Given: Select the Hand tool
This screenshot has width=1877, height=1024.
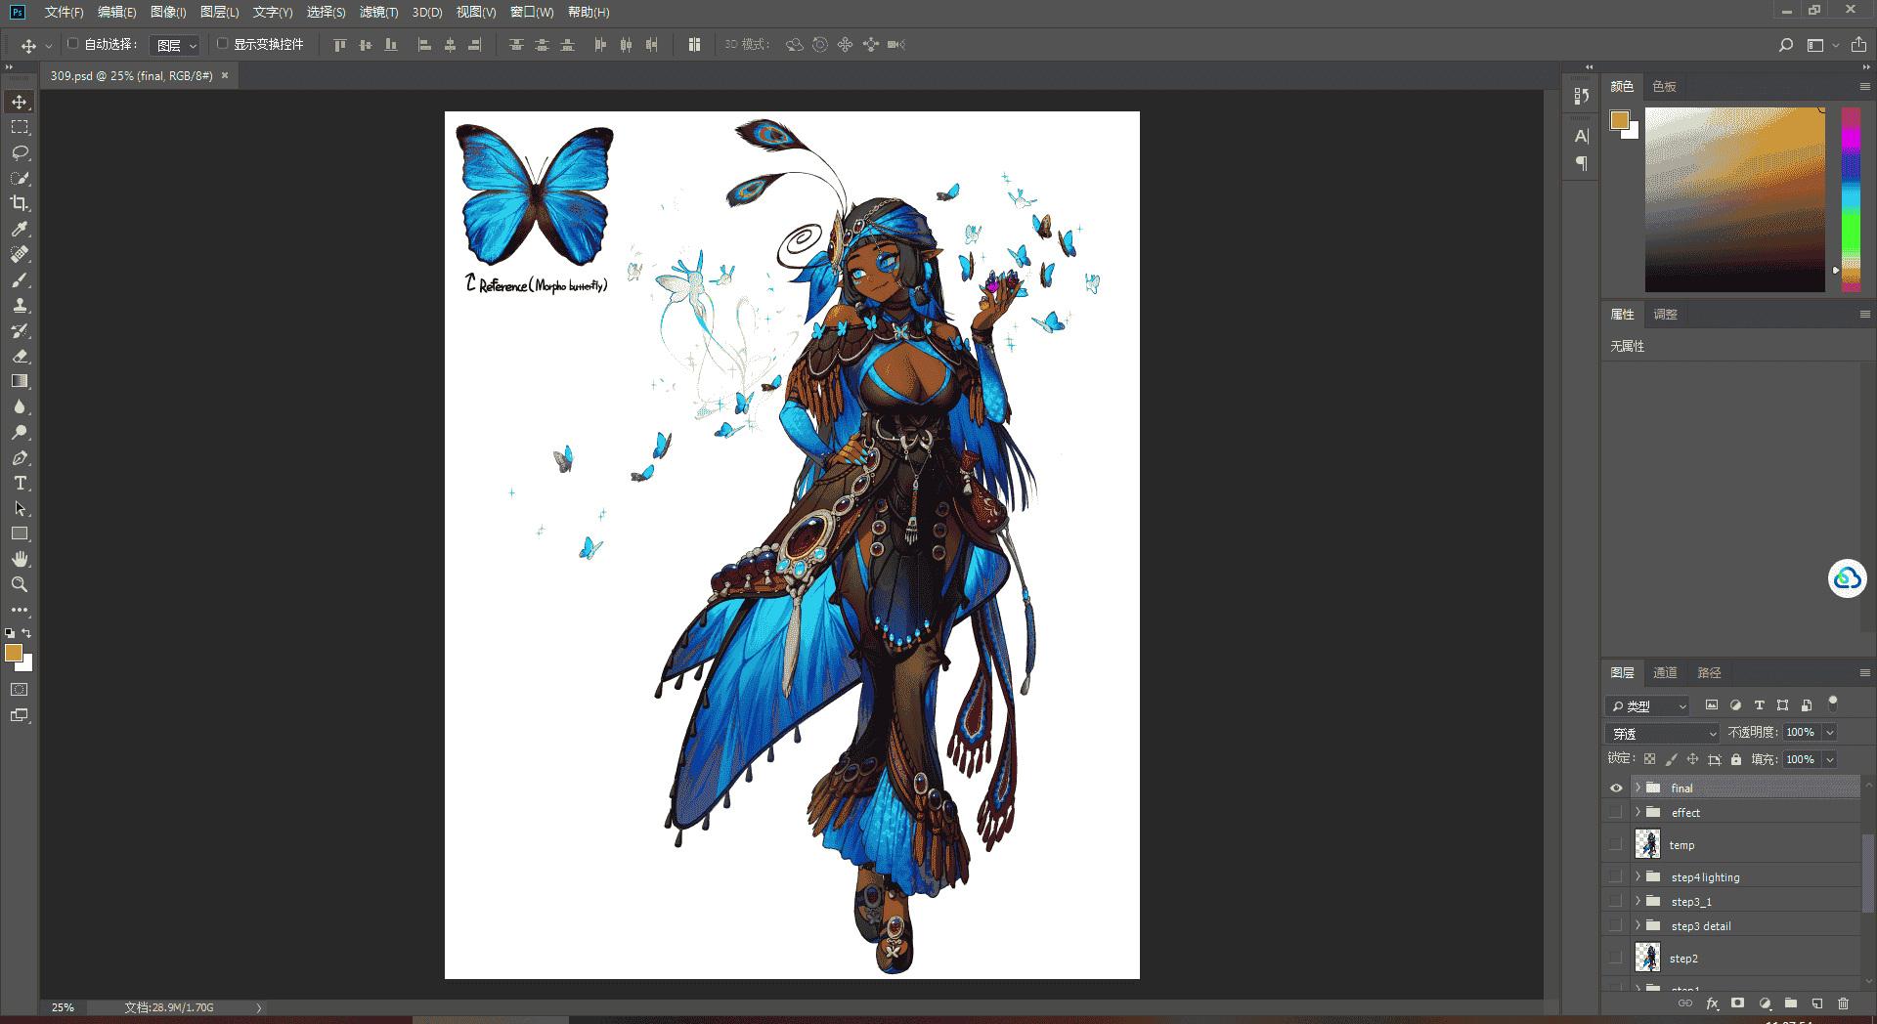Looking at the screenshot, I should click(x=20, y=559).
